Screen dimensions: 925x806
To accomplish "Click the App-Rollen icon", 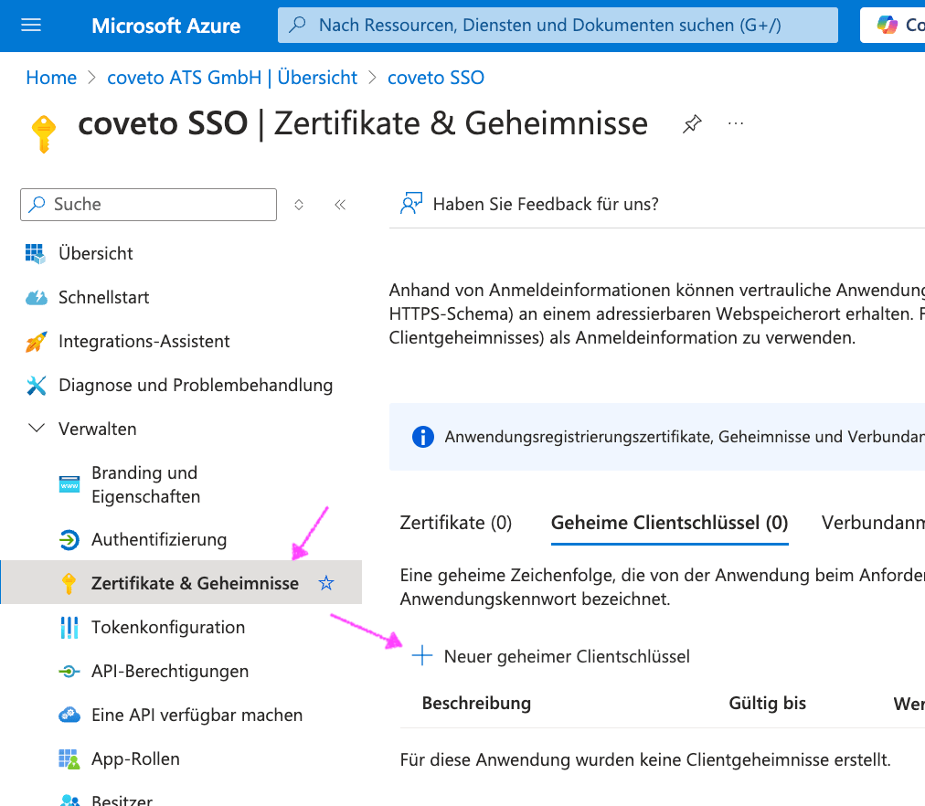I will (69, 759).
